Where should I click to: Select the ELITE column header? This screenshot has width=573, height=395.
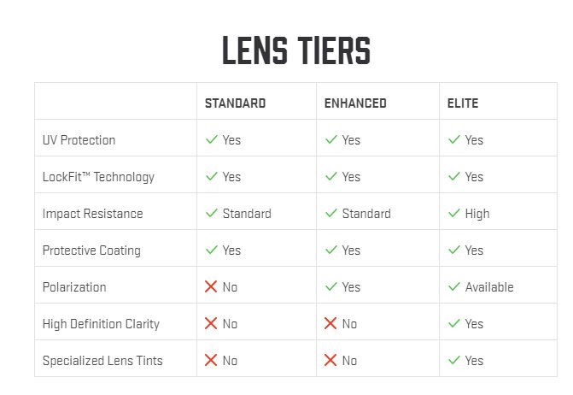click(463, 103)
